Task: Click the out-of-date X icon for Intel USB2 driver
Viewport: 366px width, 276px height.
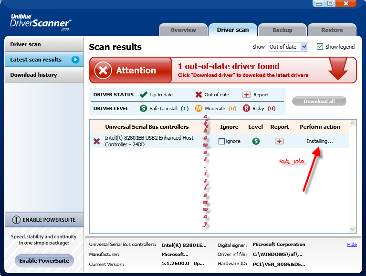Action: 97,141
